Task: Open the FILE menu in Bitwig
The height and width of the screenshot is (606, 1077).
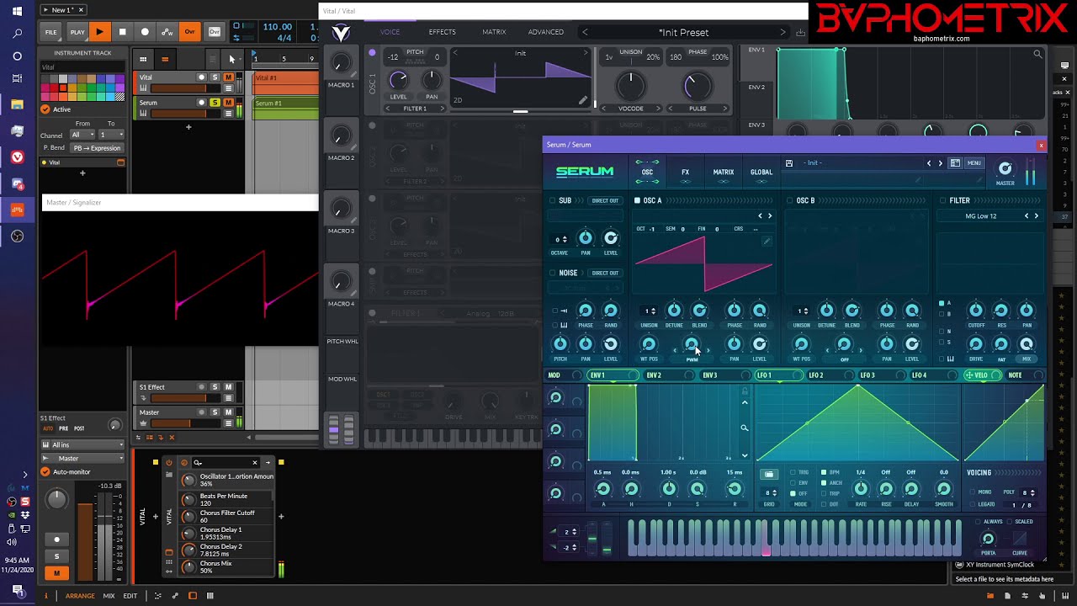Action: click(x=51, y=32)
